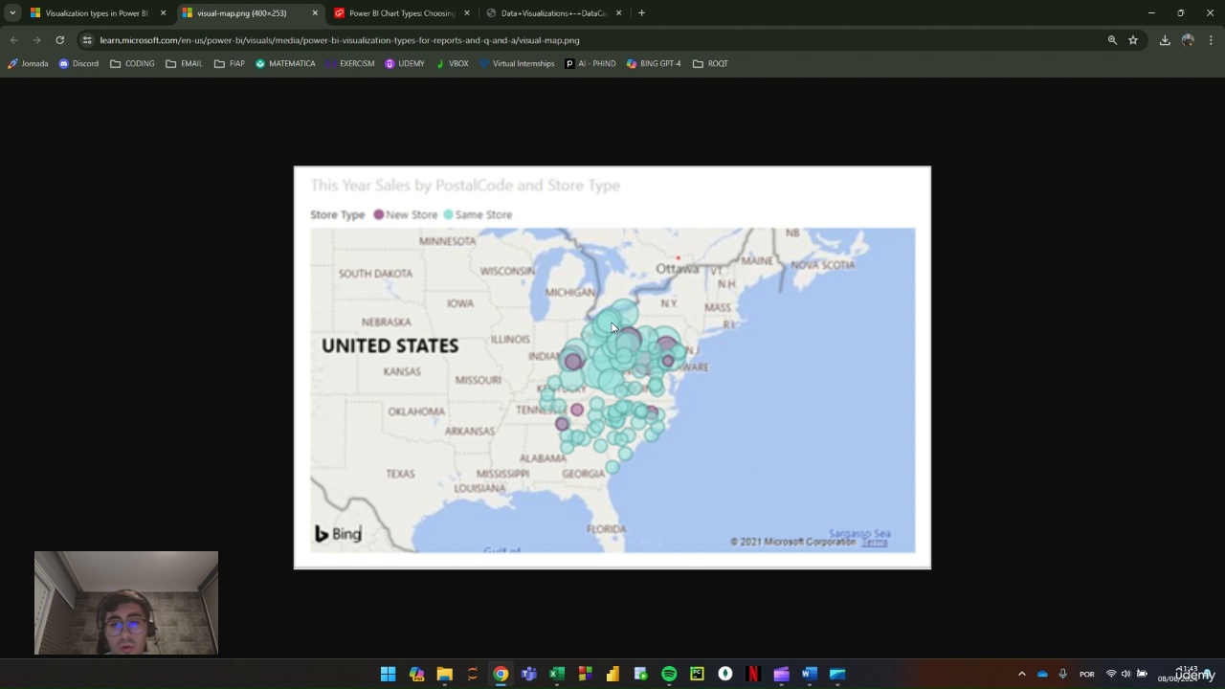Screen dimensions: 1225x689
Task: Open the Virtual Internships bookmark
Action: [517, 64]
